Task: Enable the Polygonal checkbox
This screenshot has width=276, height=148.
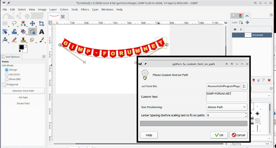Action: tap(4, 85)
